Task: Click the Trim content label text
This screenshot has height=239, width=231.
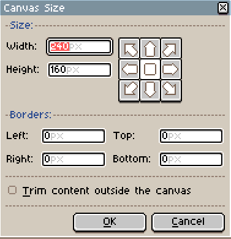Action: (107, 191)
